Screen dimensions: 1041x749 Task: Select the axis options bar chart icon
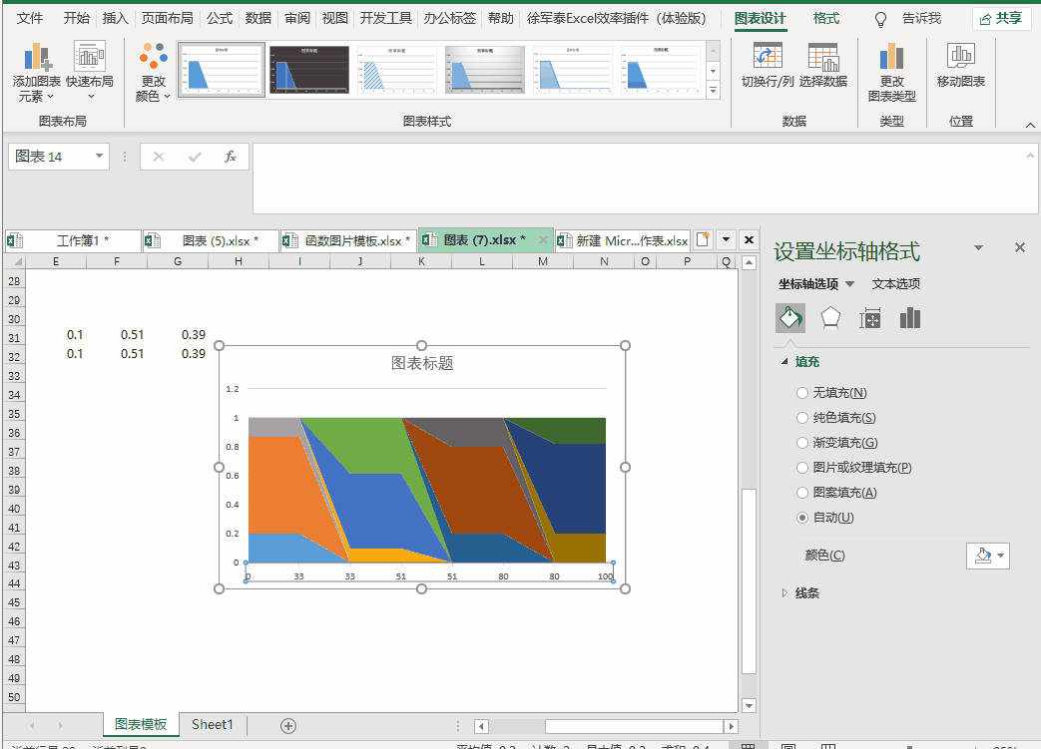pyautogui.click(x=909, y=318)
